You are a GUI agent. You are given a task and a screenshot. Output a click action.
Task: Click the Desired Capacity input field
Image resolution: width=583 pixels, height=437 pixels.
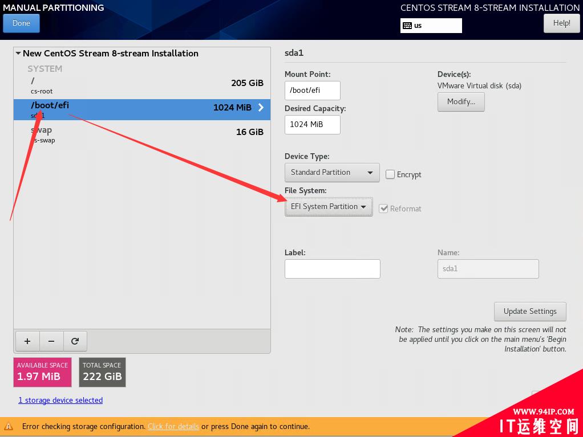[313, 125]
